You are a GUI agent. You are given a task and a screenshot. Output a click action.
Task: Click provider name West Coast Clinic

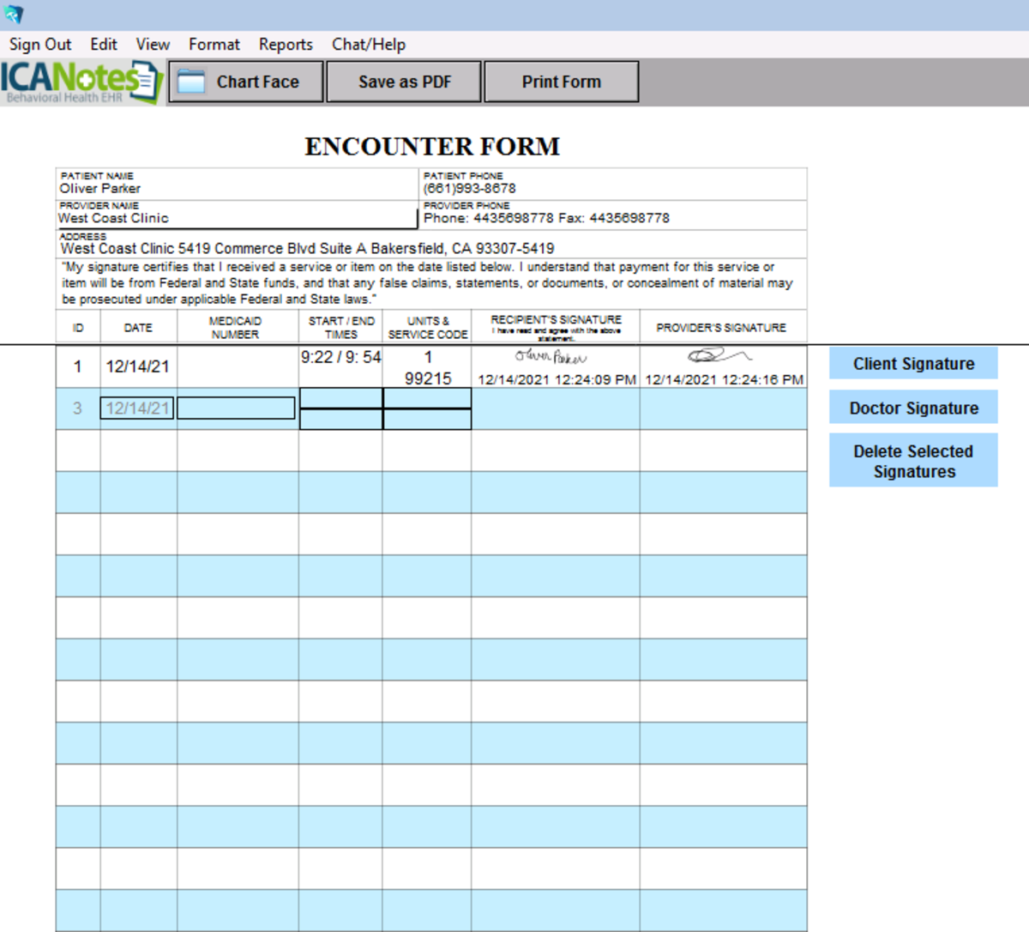point(113,219)
